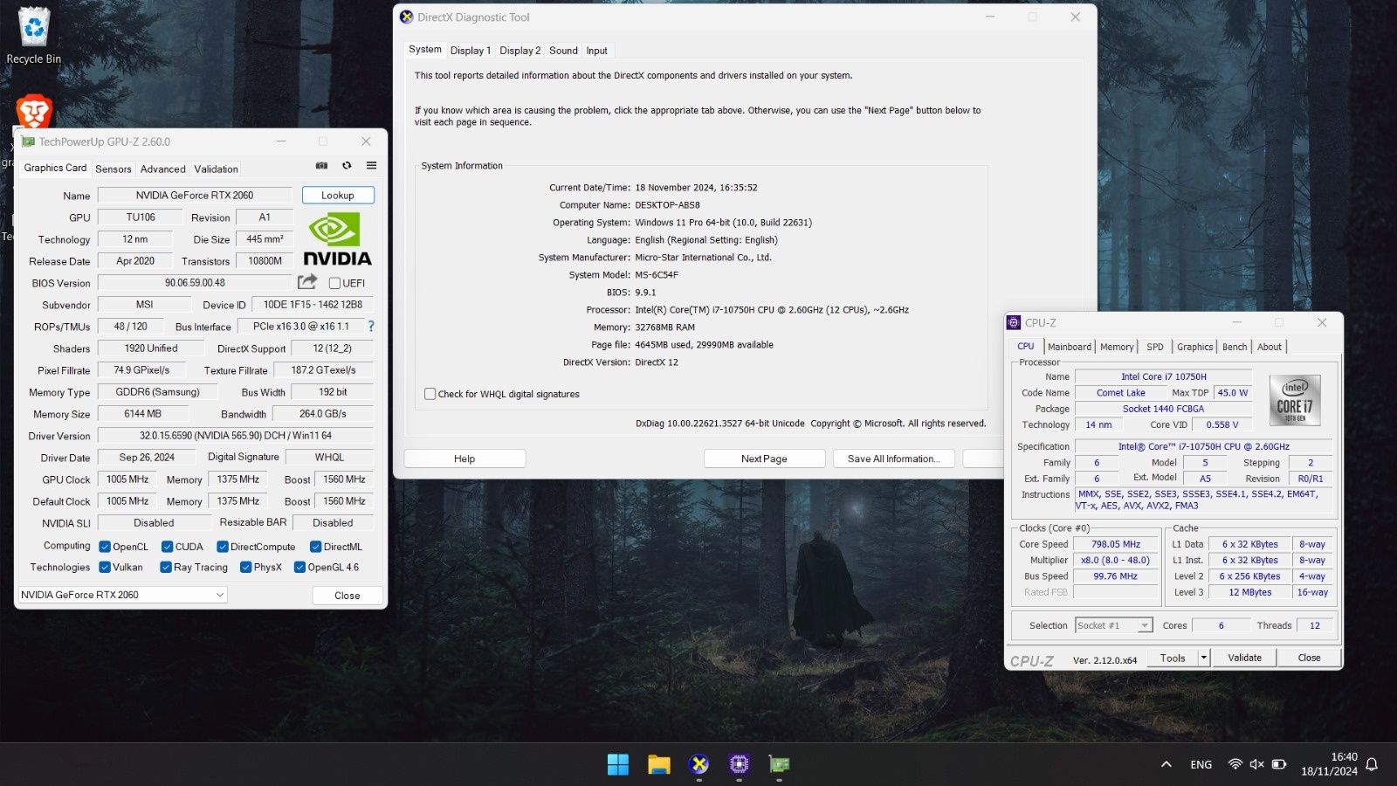
Task: Switch to the GPU-Z Advanced tab
Action: point(163,169)
